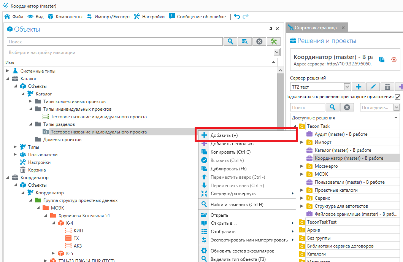Click the undo arrow in the toolbar

pos(237,16)
